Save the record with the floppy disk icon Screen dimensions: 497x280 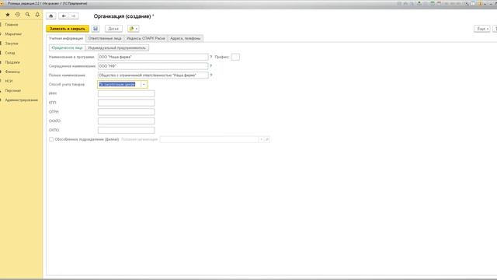(96, 29)
